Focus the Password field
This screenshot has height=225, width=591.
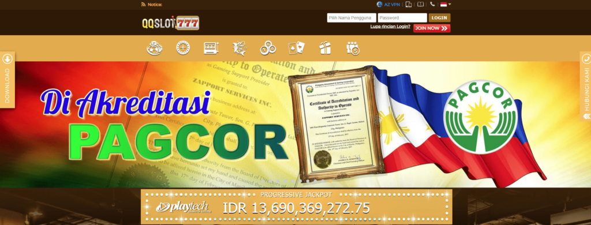pos(402,18)
